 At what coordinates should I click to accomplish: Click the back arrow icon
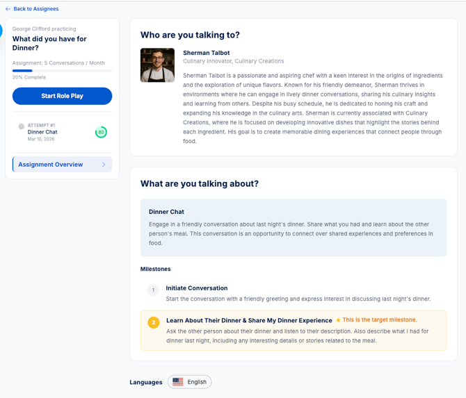[x=8, y=9]
